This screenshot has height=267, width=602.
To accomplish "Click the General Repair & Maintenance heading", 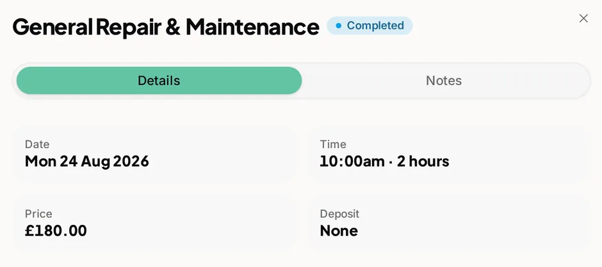I will [166, 27].
